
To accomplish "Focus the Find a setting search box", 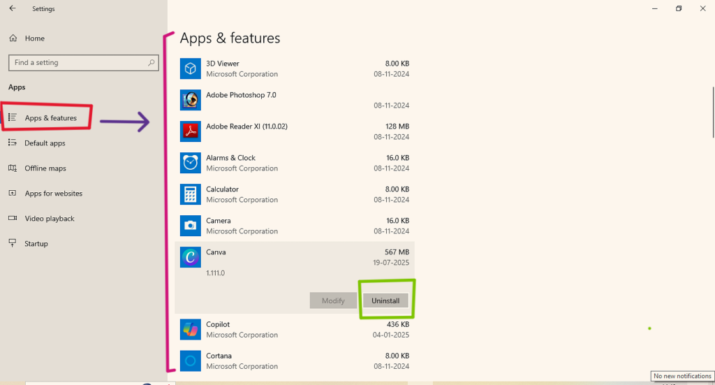I will pyautogui.click(x=84, y=62).
